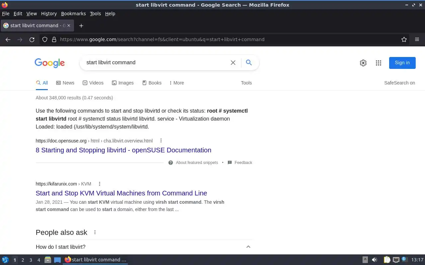Reload the current page
This screenshot has height=265, width=425.
[x=32, y=39]
